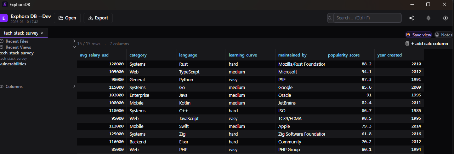Viewport: 454px width, 154px height.
Task: Sort by the learning_curve column header
Action: click(x=251, y=55)
